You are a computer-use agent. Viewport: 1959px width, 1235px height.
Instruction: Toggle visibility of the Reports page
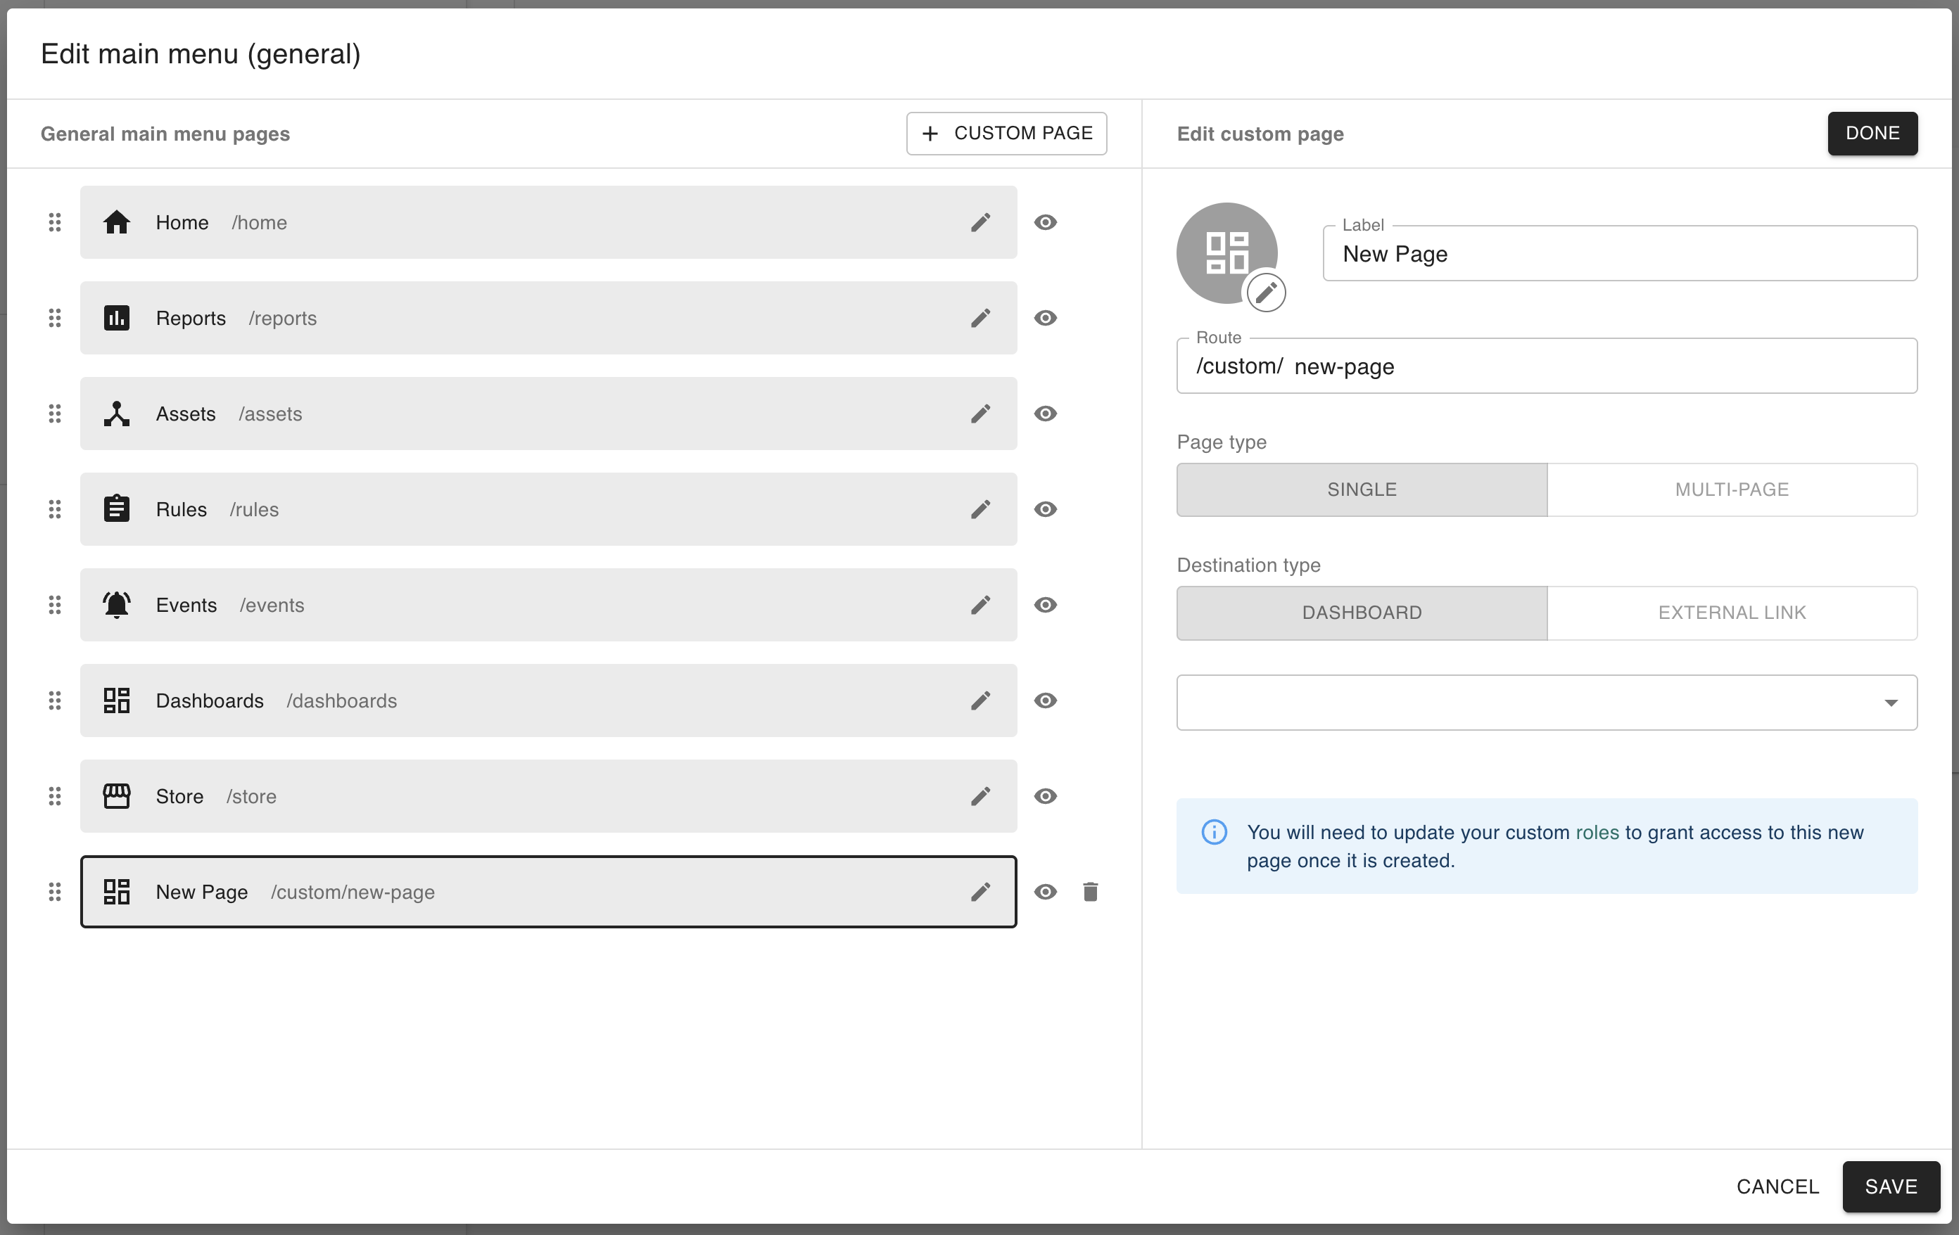tap(1046, 318)
